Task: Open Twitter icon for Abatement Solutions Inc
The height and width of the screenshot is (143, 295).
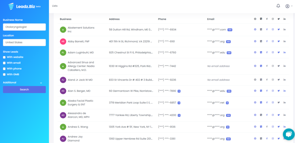Action: (279, 30)
